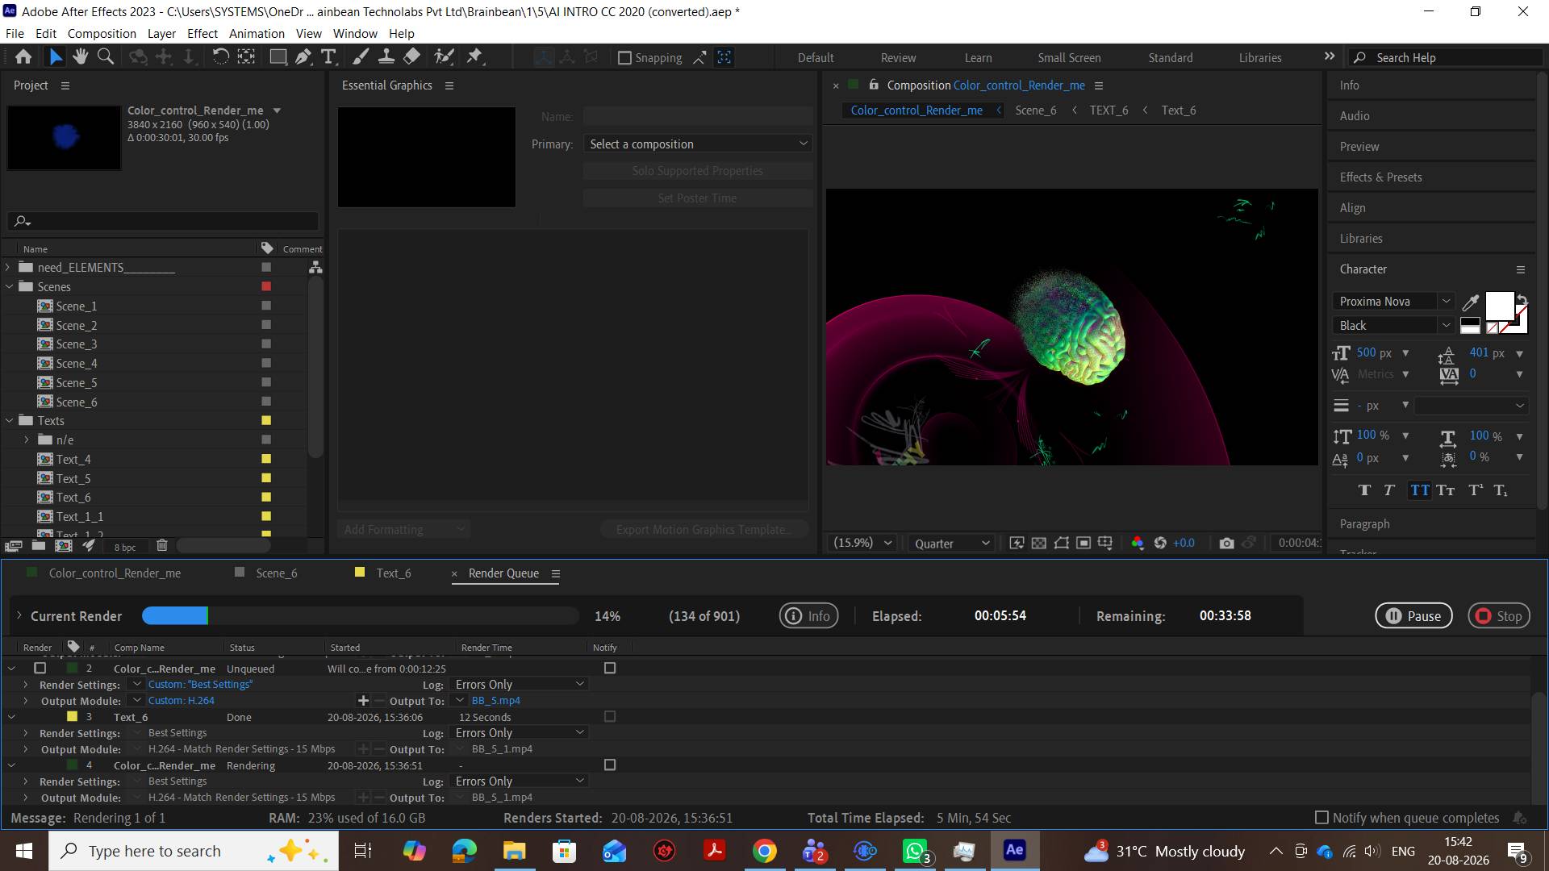Click the white fill color swatch
This screenshot has height=871, width=1549.
point(1499,306)
